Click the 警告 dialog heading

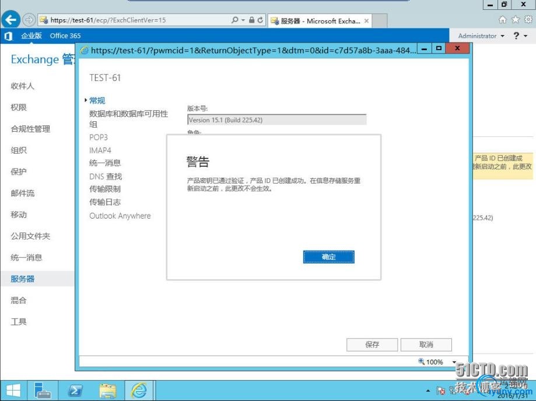click(198, 162)
